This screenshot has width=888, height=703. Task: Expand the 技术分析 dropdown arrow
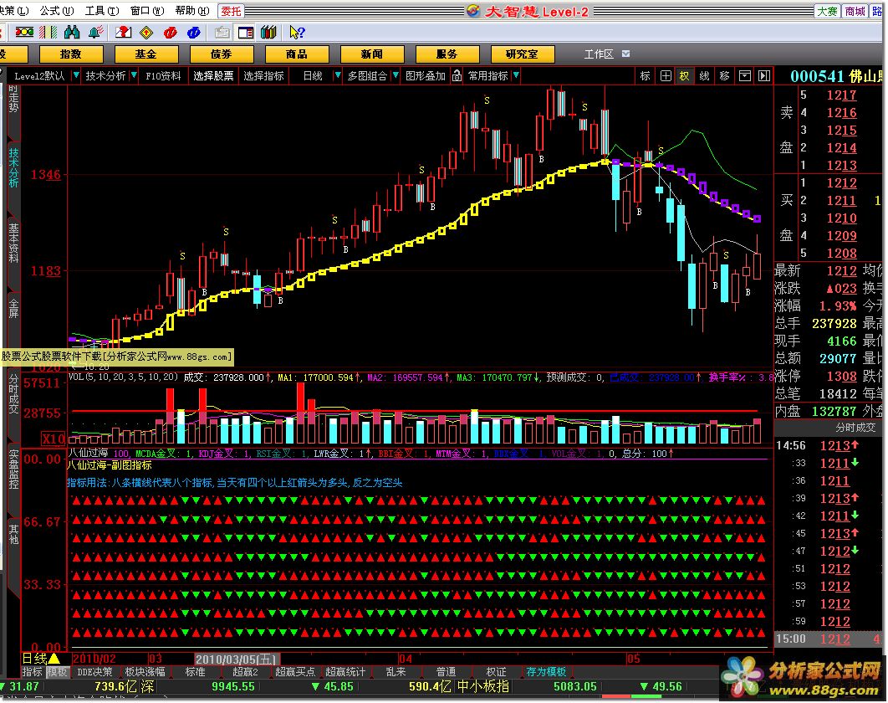point(134,75)
